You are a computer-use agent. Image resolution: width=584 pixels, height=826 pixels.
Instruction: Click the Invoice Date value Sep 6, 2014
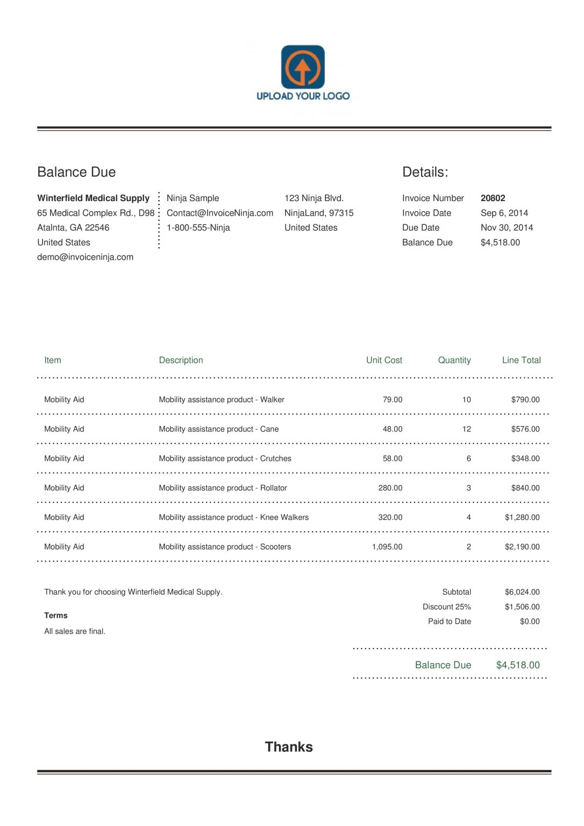(x=504, y=212)
